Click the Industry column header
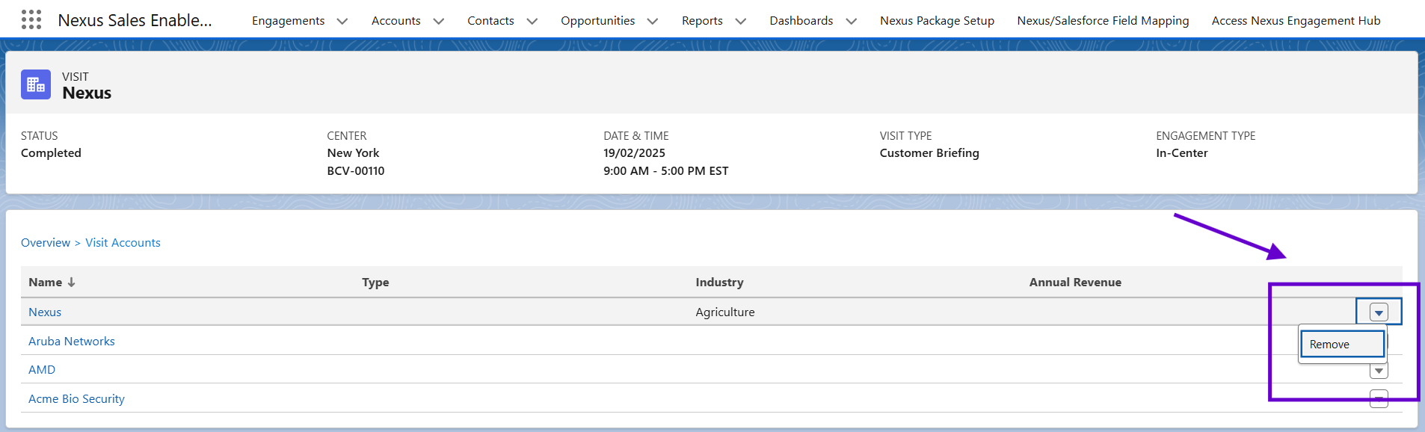 click(x=719, y=283)
